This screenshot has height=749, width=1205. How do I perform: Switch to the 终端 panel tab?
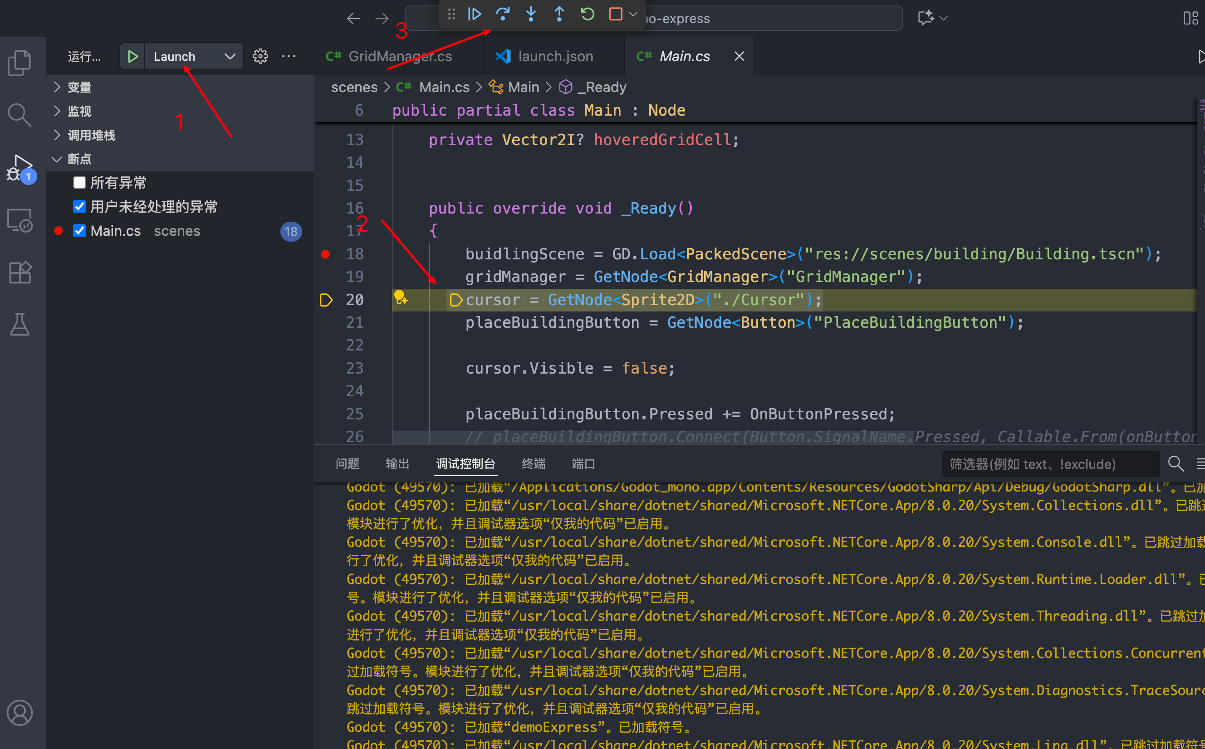[x=534, y=464]
